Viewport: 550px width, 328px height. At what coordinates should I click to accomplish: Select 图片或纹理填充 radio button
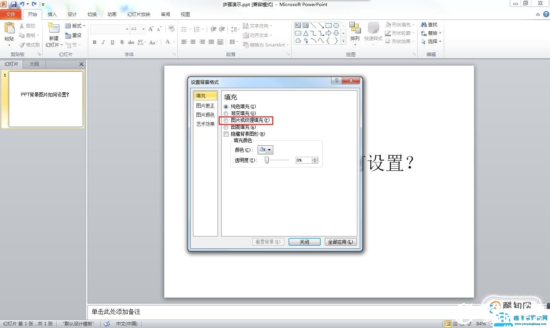[226, 121]
